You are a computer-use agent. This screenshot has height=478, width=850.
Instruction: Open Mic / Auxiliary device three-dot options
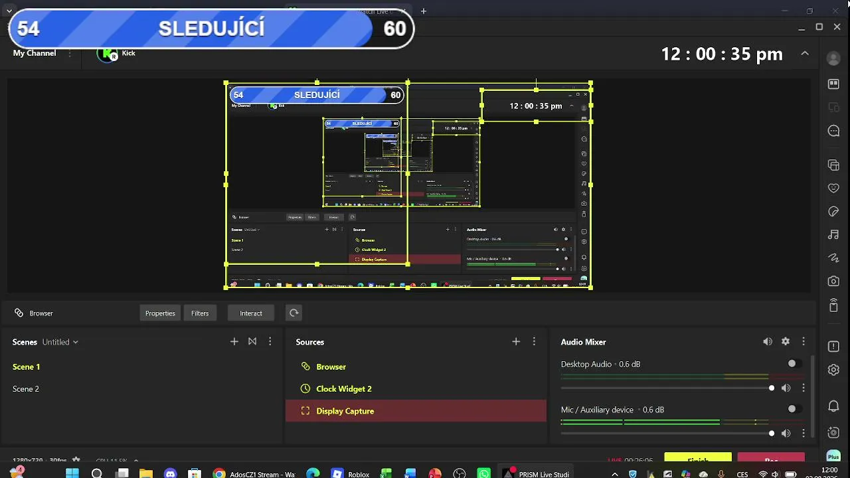(804, 433)
